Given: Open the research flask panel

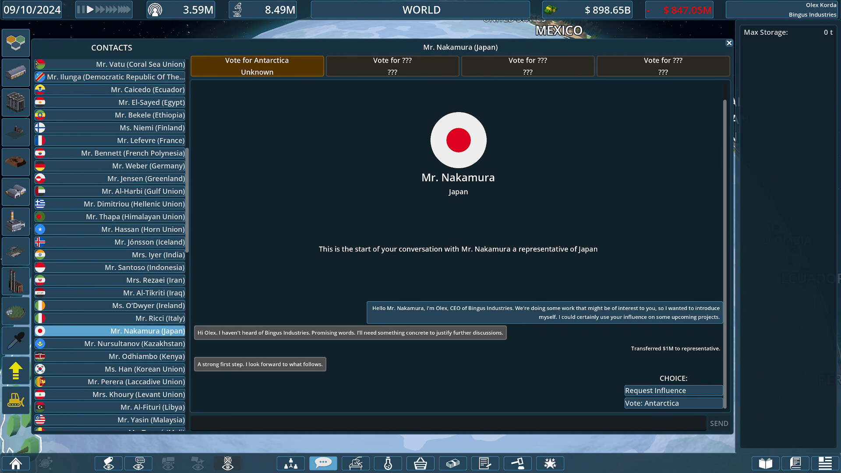Looking at the screenshot, I should pyautogui.click(x=388, y=463).
